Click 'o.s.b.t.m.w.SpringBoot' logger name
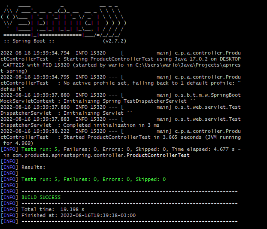267x229 pixels. 208,95
